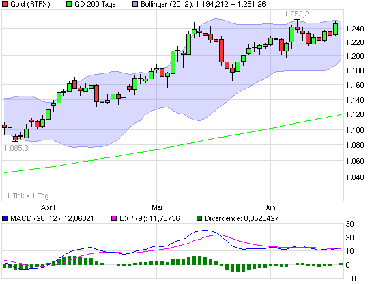Screen dimensions: 372x284
Task: Click the 1.080 price axis value
Action: coord(355,145)
